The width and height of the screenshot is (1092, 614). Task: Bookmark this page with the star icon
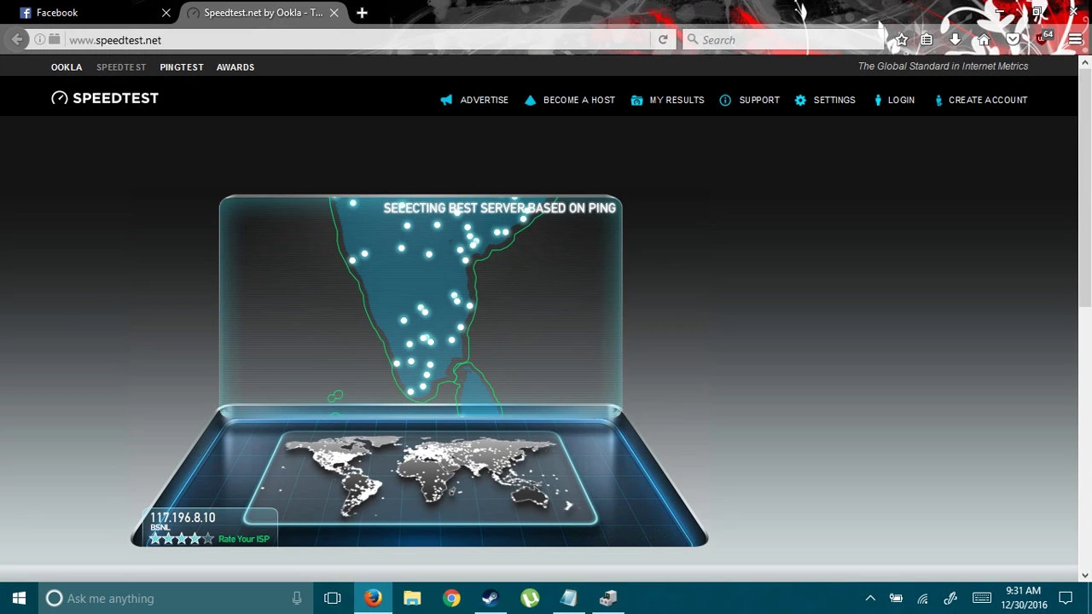[x=902, y=39]
